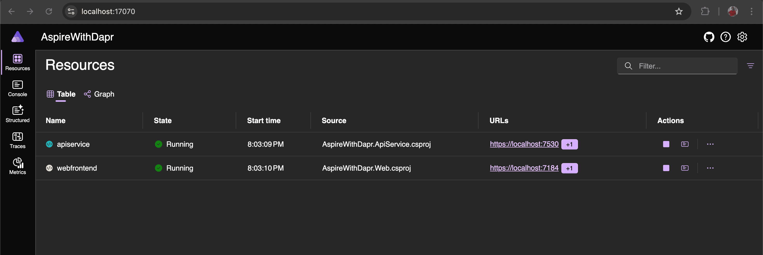
Task: Click the webfrontend Running status icon
Action: point(159,168)
